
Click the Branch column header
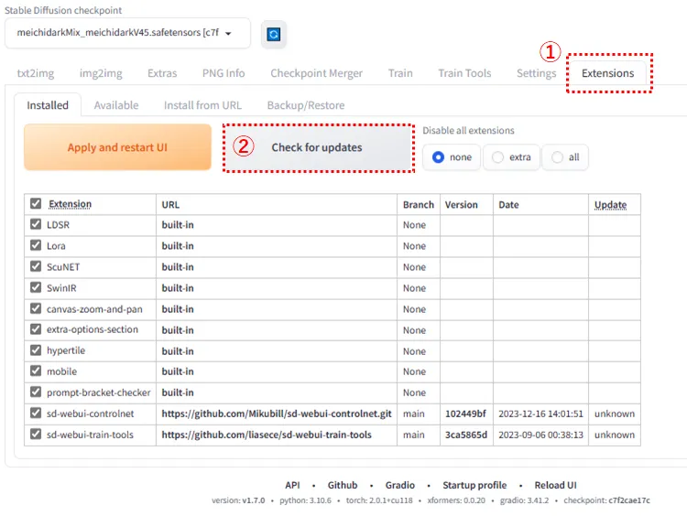[x=419, y=205]
